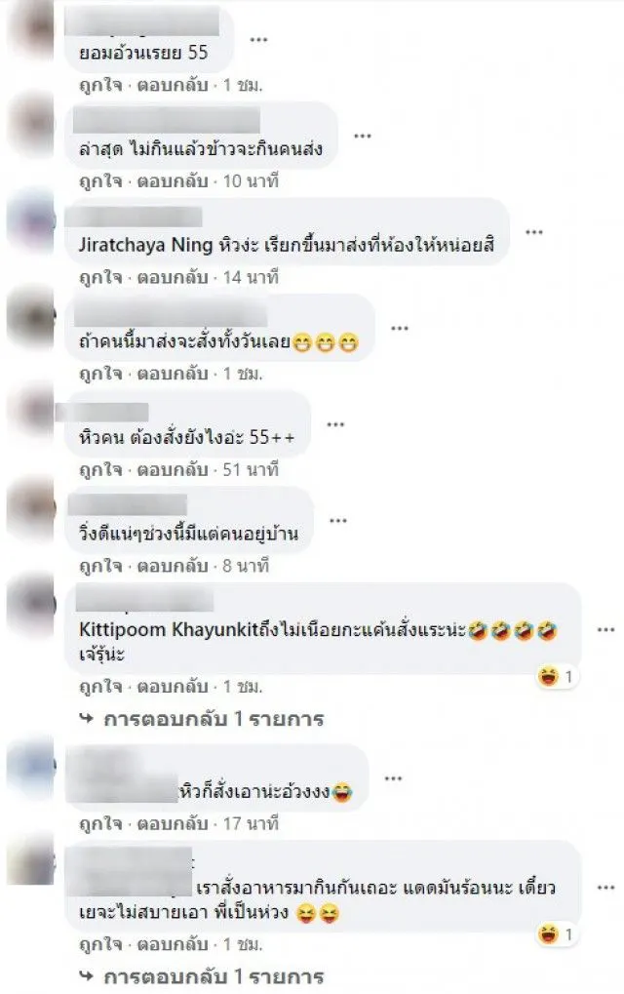Open options beside 'หิวคน ต้องสั่งยังไงอ่ะ' comment
Image resolution: width=624 pixels, height=994 pixels.
[x=335, y=424]
